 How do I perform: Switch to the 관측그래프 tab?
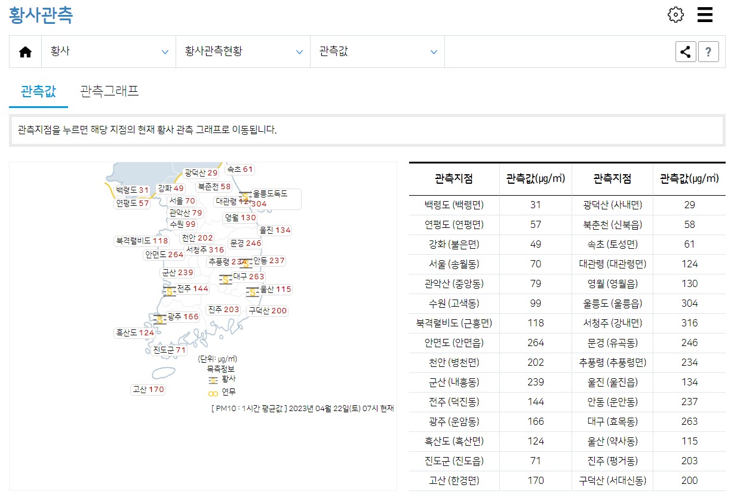pos(109,91)
